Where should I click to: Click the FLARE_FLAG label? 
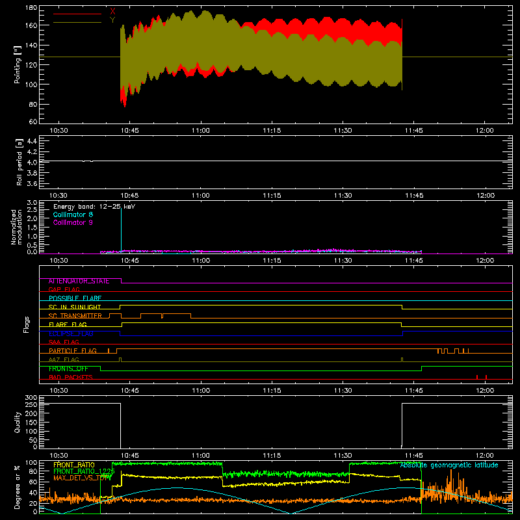pos(68,324)
